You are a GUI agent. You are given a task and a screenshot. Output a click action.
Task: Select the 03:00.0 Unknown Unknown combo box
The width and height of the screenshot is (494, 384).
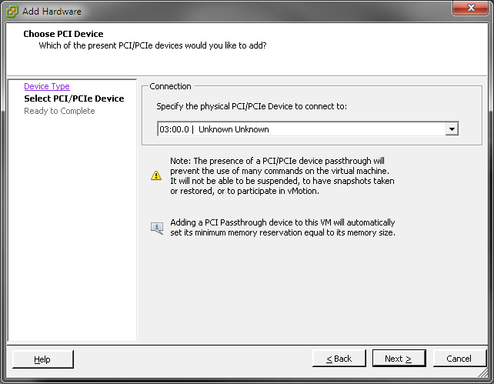click(x=308, y=129)
